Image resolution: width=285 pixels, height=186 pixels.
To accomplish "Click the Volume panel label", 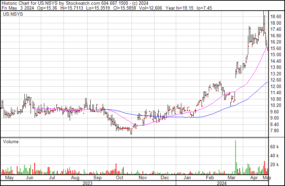I will point(11,141).
